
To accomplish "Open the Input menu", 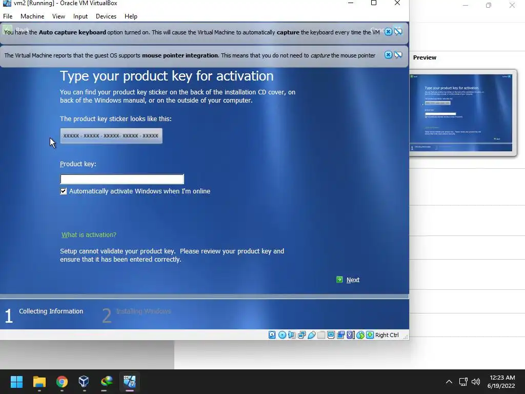I will tap(80, 16).
